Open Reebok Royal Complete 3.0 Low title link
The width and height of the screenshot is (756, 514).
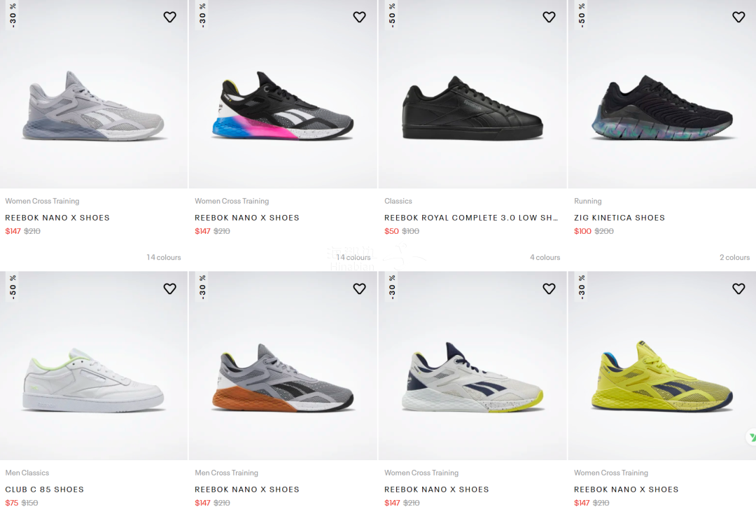pos(471,218)
